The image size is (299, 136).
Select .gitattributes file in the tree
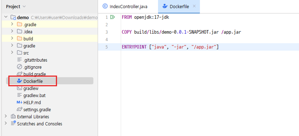[x=35, y=60]
